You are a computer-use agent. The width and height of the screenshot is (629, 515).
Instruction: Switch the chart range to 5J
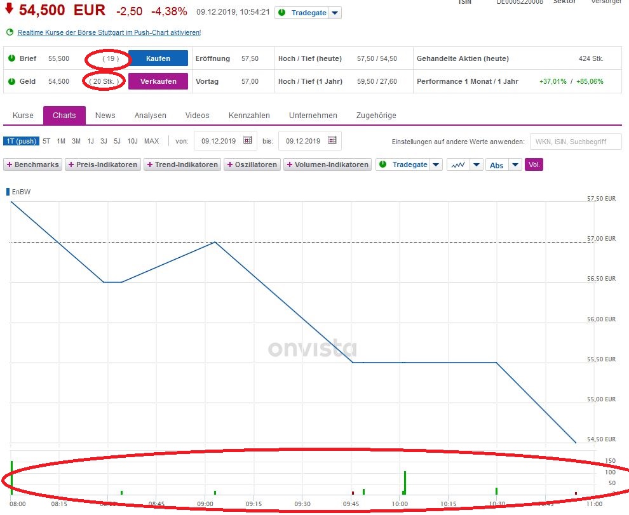(x=117, y=141)
